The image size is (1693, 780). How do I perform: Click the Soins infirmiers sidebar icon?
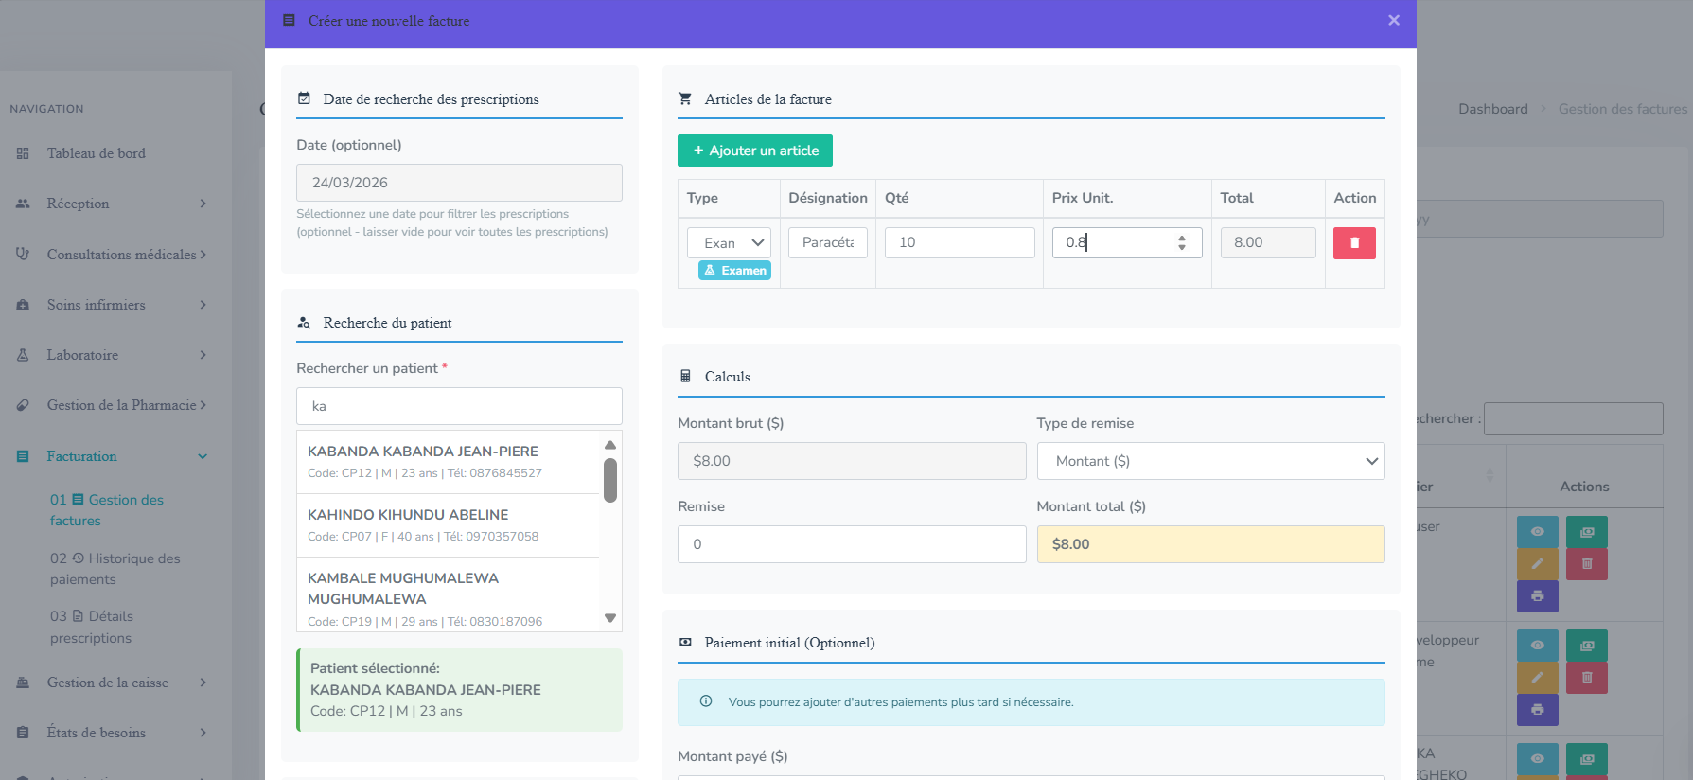[x=23, y=305]
